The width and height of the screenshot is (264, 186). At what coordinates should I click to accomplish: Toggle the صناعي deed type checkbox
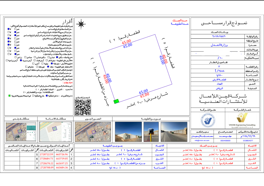pos(25,57)
